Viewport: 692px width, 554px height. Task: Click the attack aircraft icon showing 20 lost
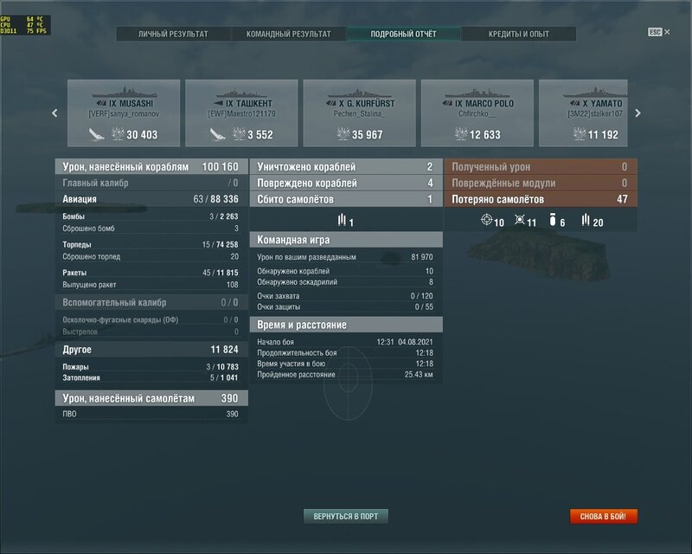[x=586, y=220]
